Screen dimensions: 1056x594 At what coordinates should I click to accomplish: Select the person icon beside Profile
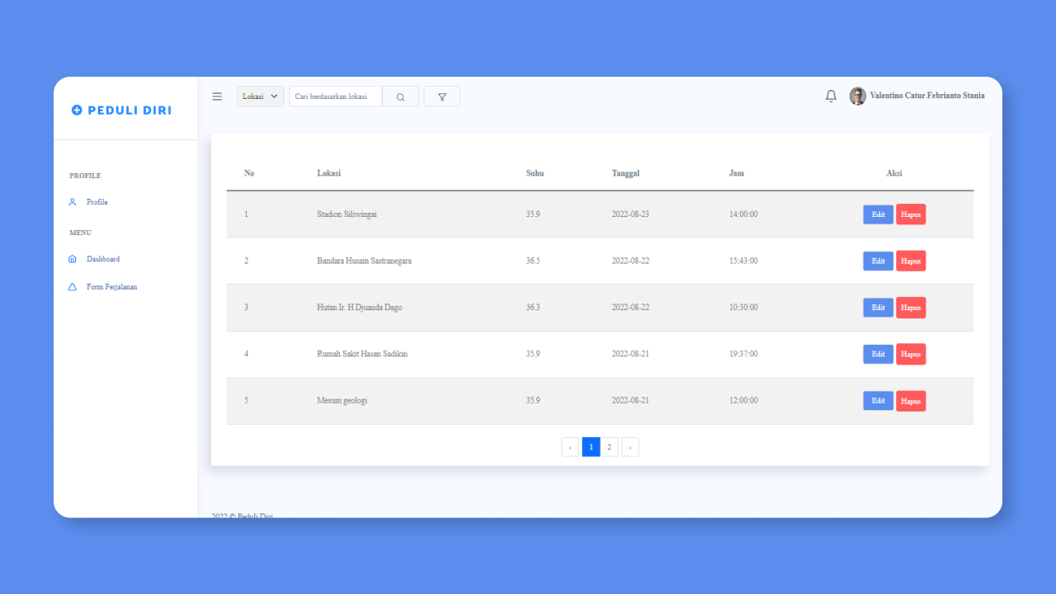click(73, 201)
